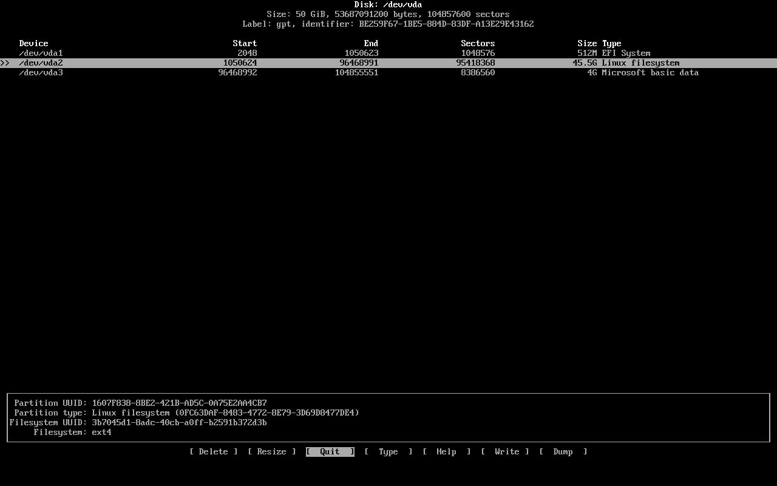Click the Filesystem UUID value

tap(179, 422)
